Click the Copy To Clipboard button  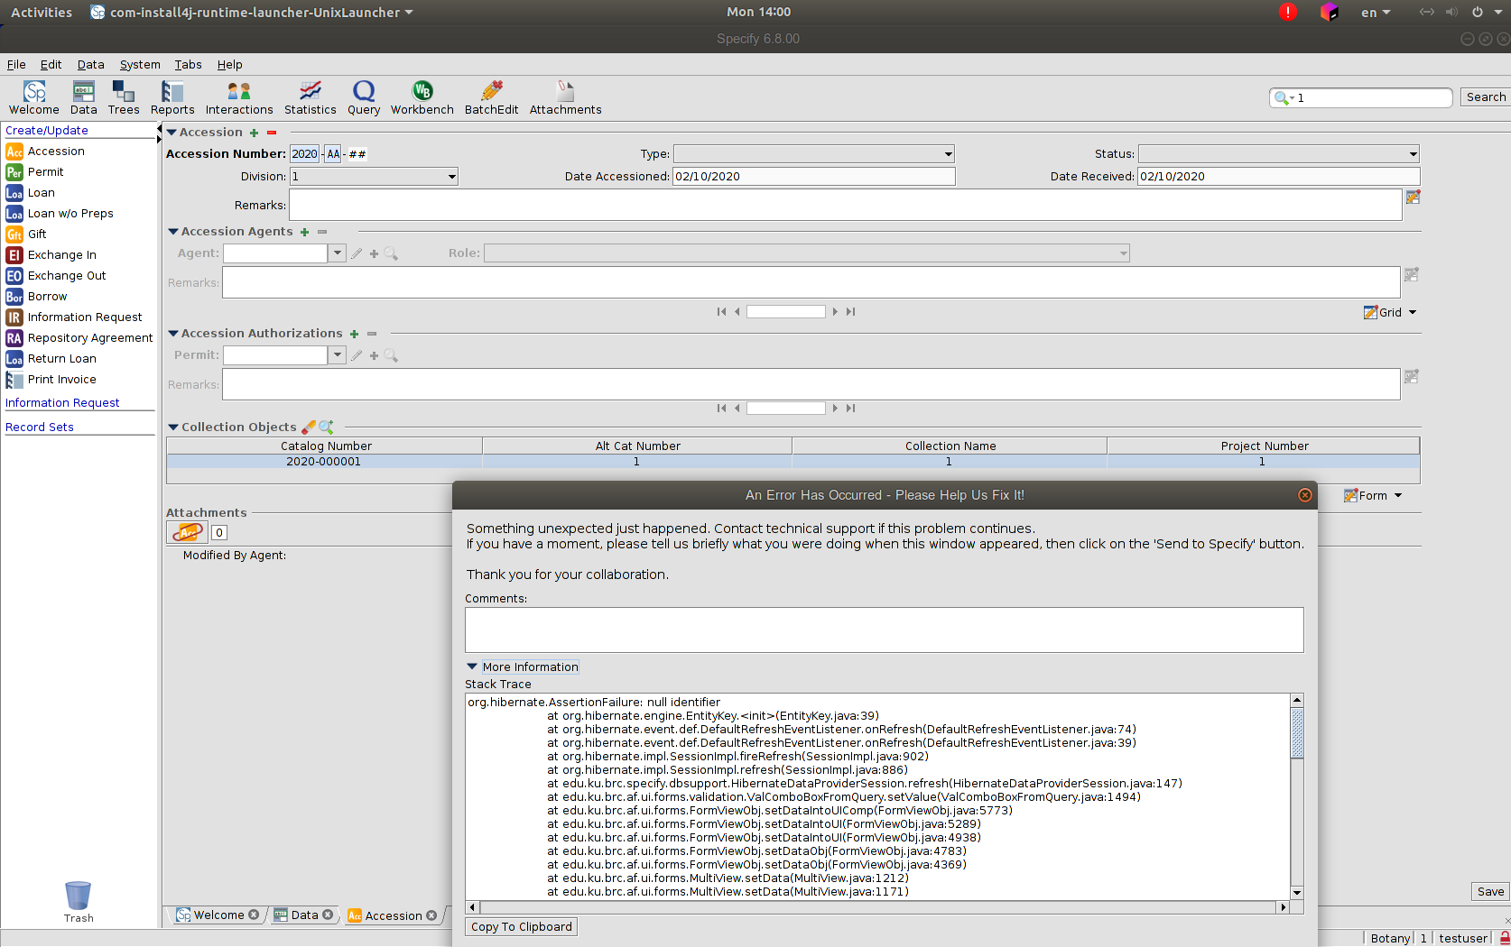(x=521, y=926)
